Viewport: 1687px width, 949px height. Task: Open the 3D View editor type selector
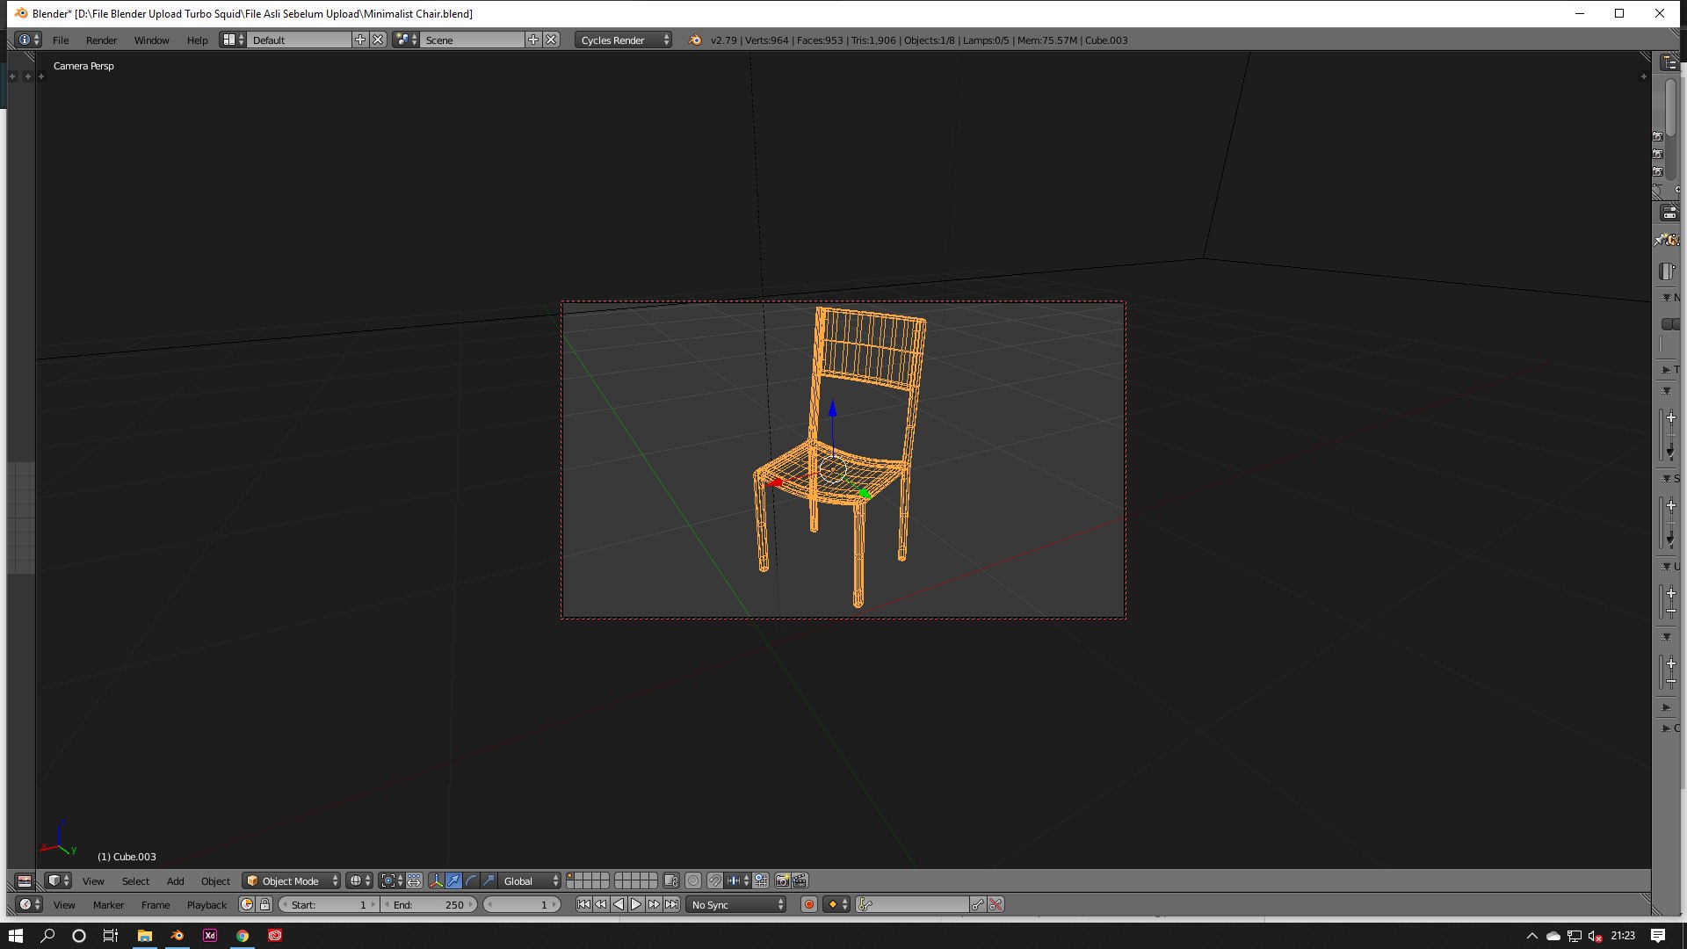point(58,880)
